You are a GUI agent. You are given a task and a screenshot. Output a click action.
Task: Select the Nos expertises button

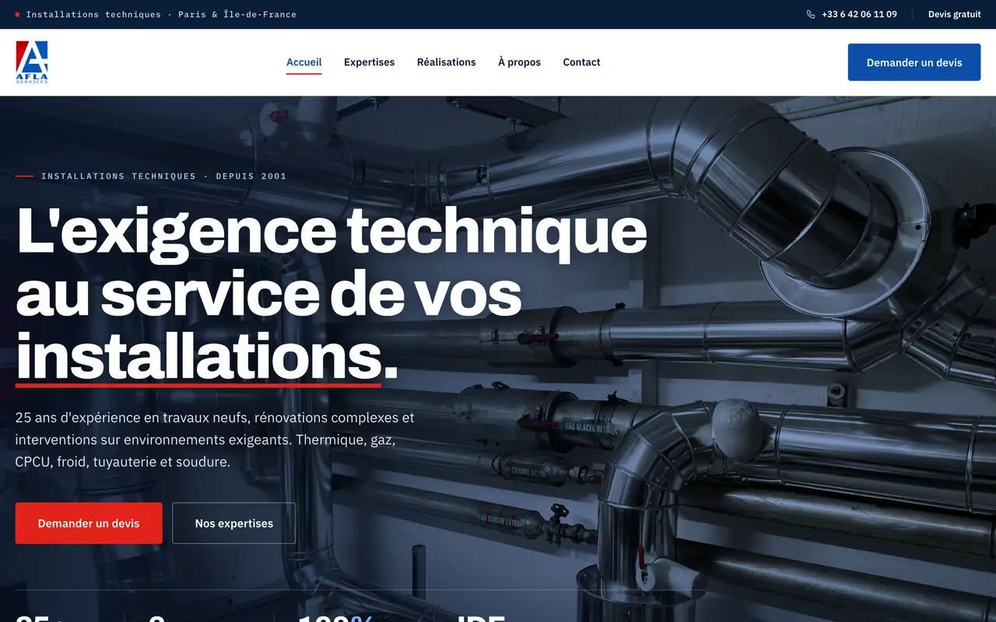[234, 523]
